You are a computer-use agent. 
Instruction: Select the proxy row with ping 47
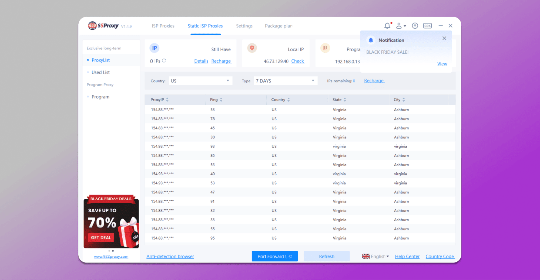pyautogui.click(x=300, y=192)
